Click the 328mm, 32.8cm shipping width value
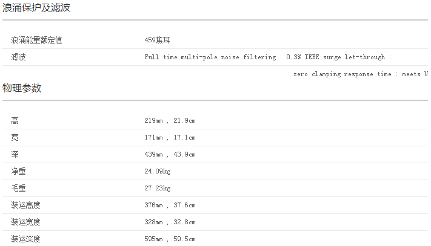The width and height of the screenshot is (431, 246). point(170,222)
